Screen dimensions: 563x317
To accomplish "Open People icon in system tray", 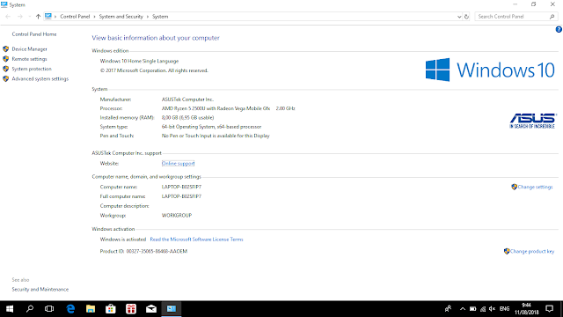I will 448,309.
